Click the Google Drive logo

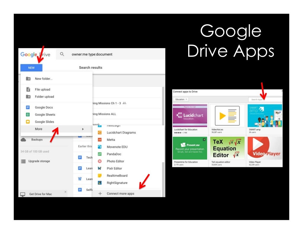(36, 55)
